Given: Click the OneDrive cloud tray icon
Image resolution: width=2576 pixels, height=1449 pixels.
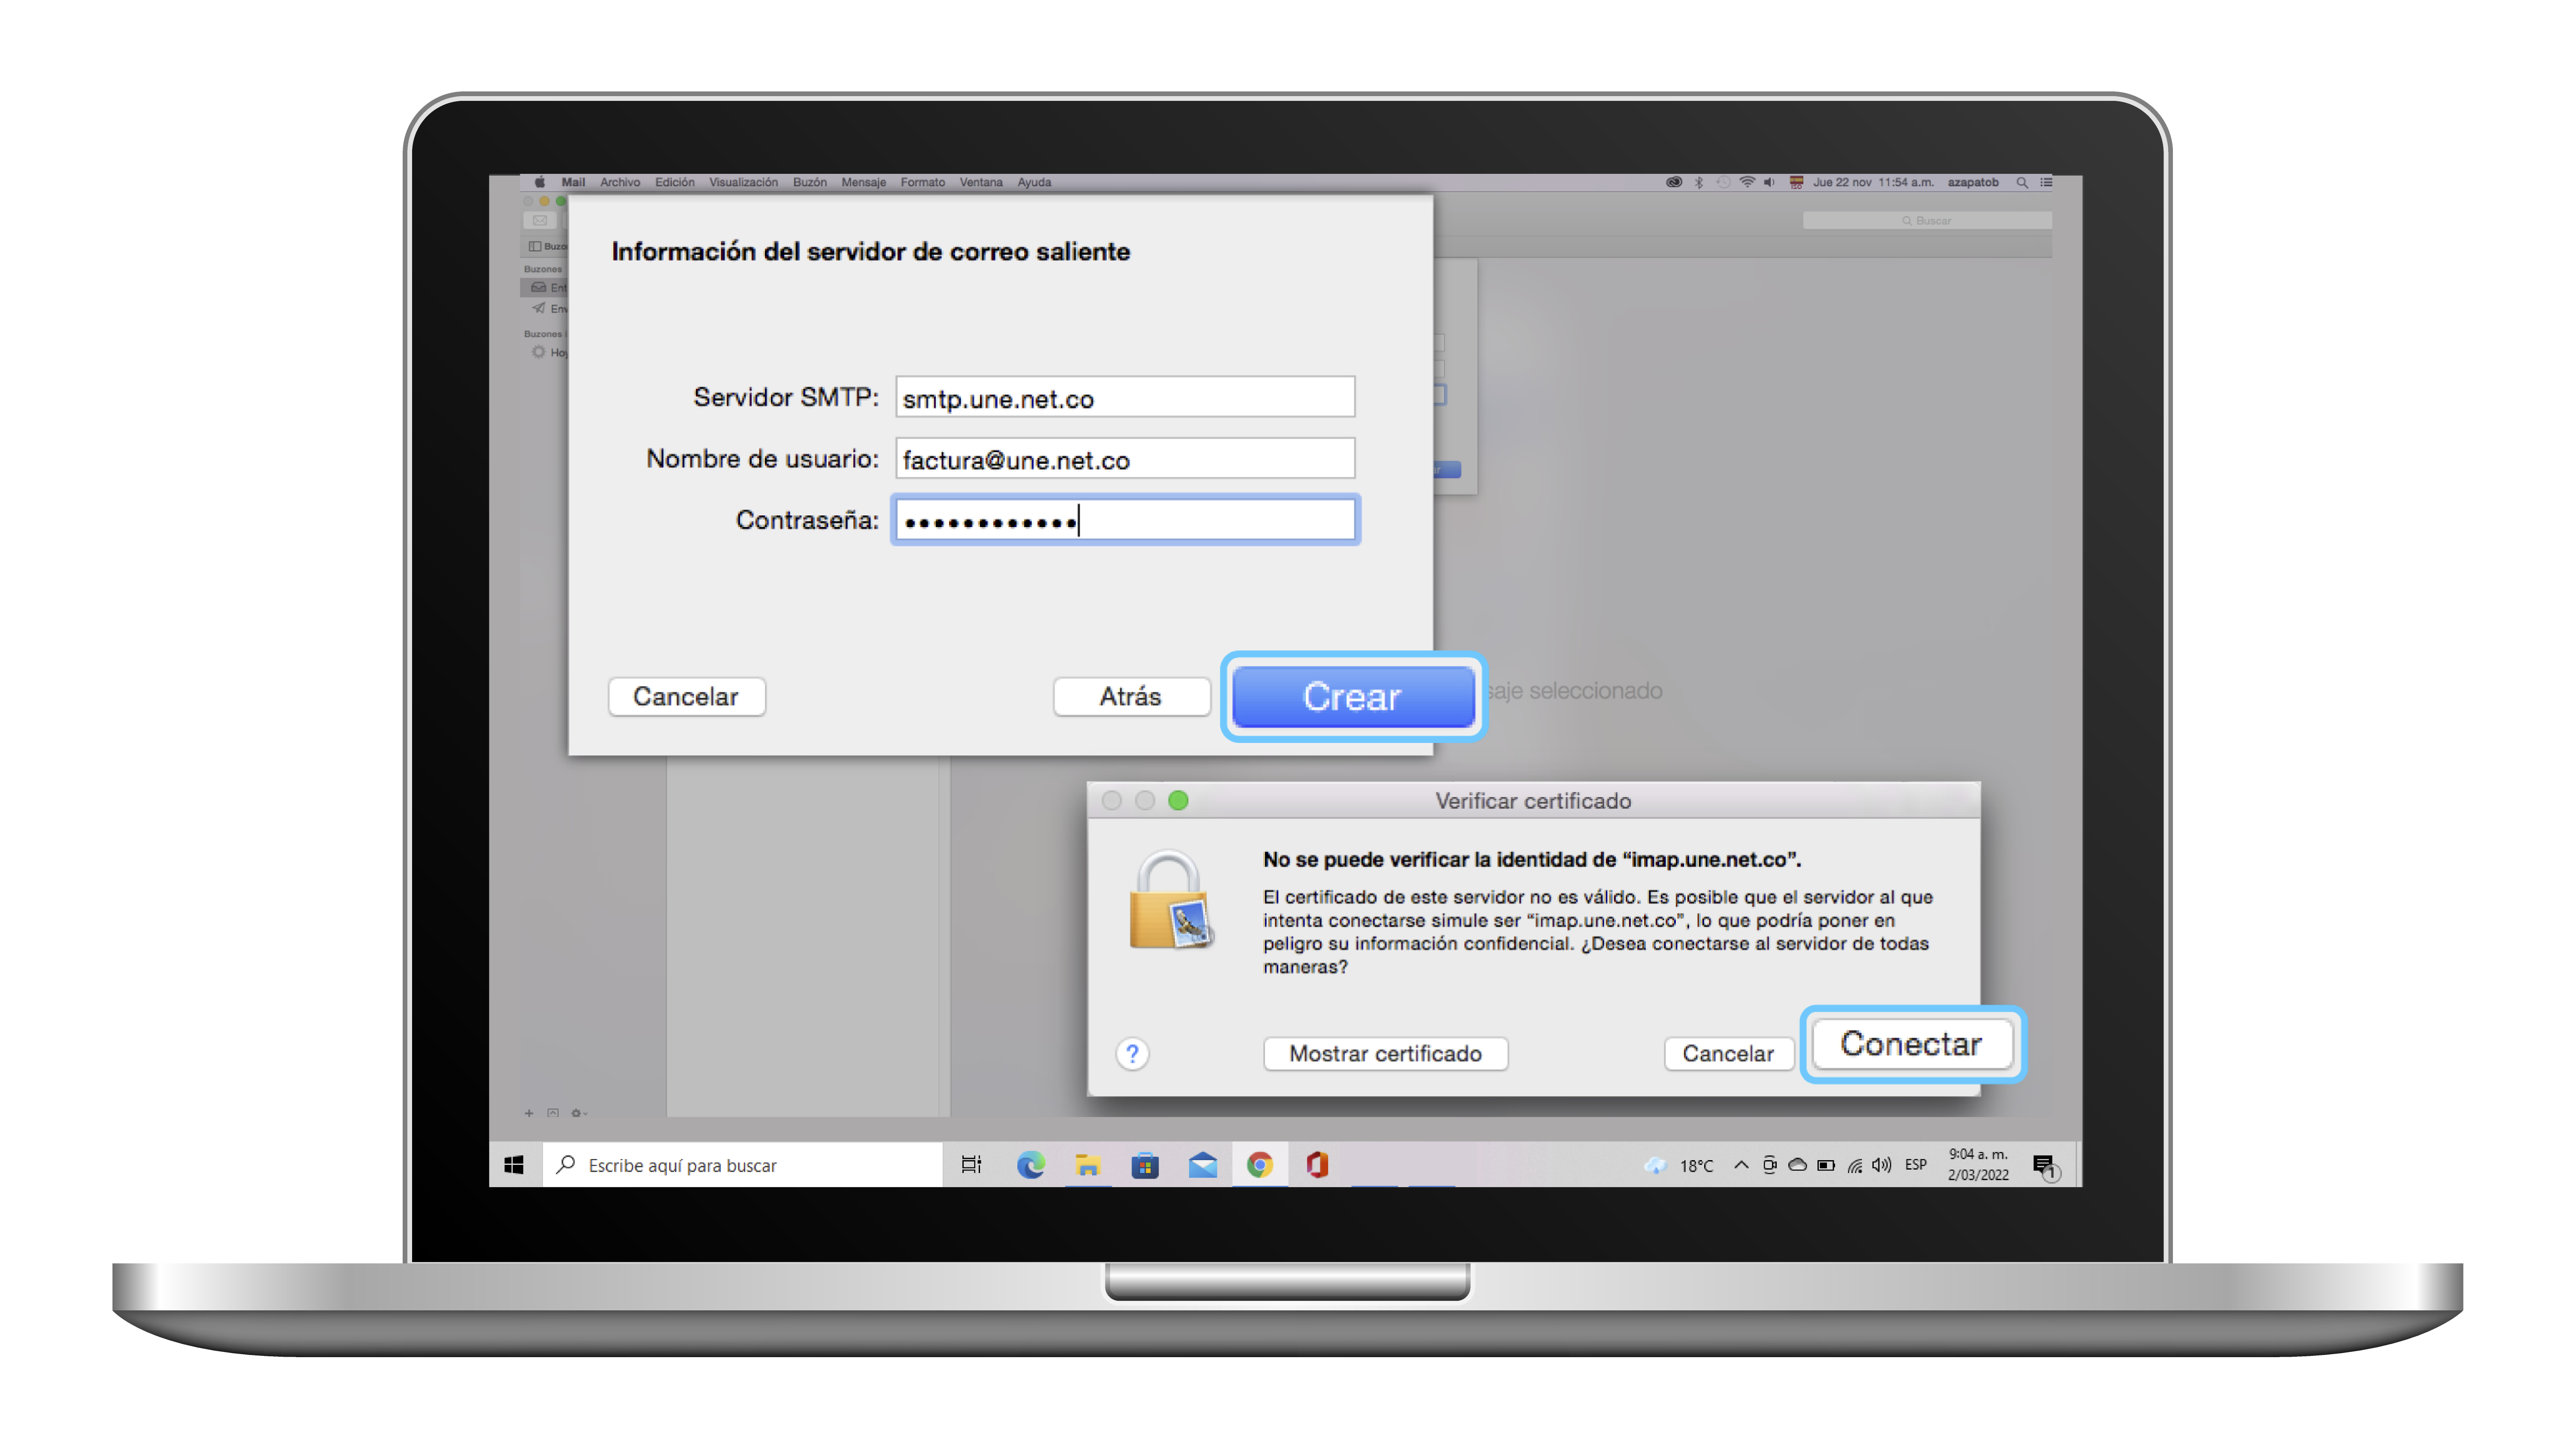Looking at the screenshot, I should [1797, 1165].
